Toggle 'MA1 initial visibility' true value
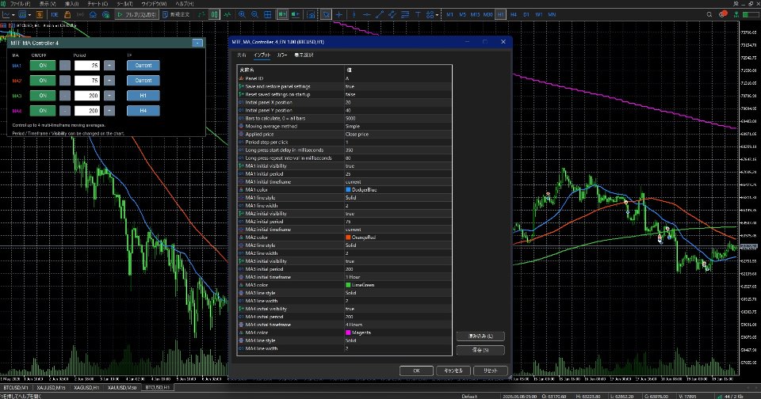 click(398, 165)
